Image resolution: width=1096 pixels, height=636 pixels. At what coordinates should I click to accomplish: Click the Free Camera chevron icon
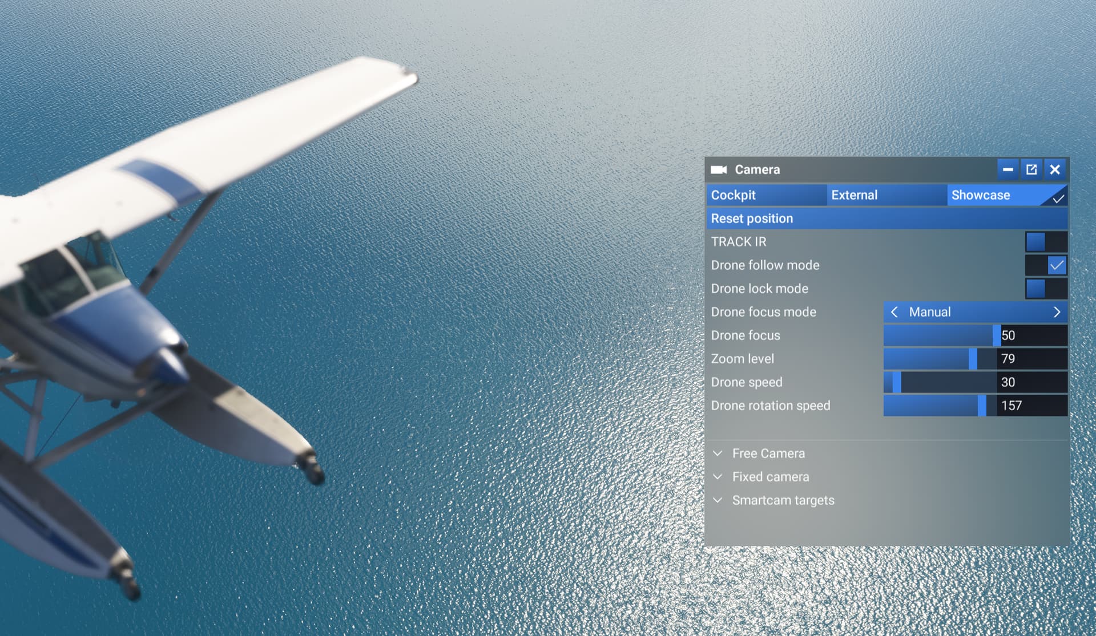pyautogui.click(x=718, y=453)
